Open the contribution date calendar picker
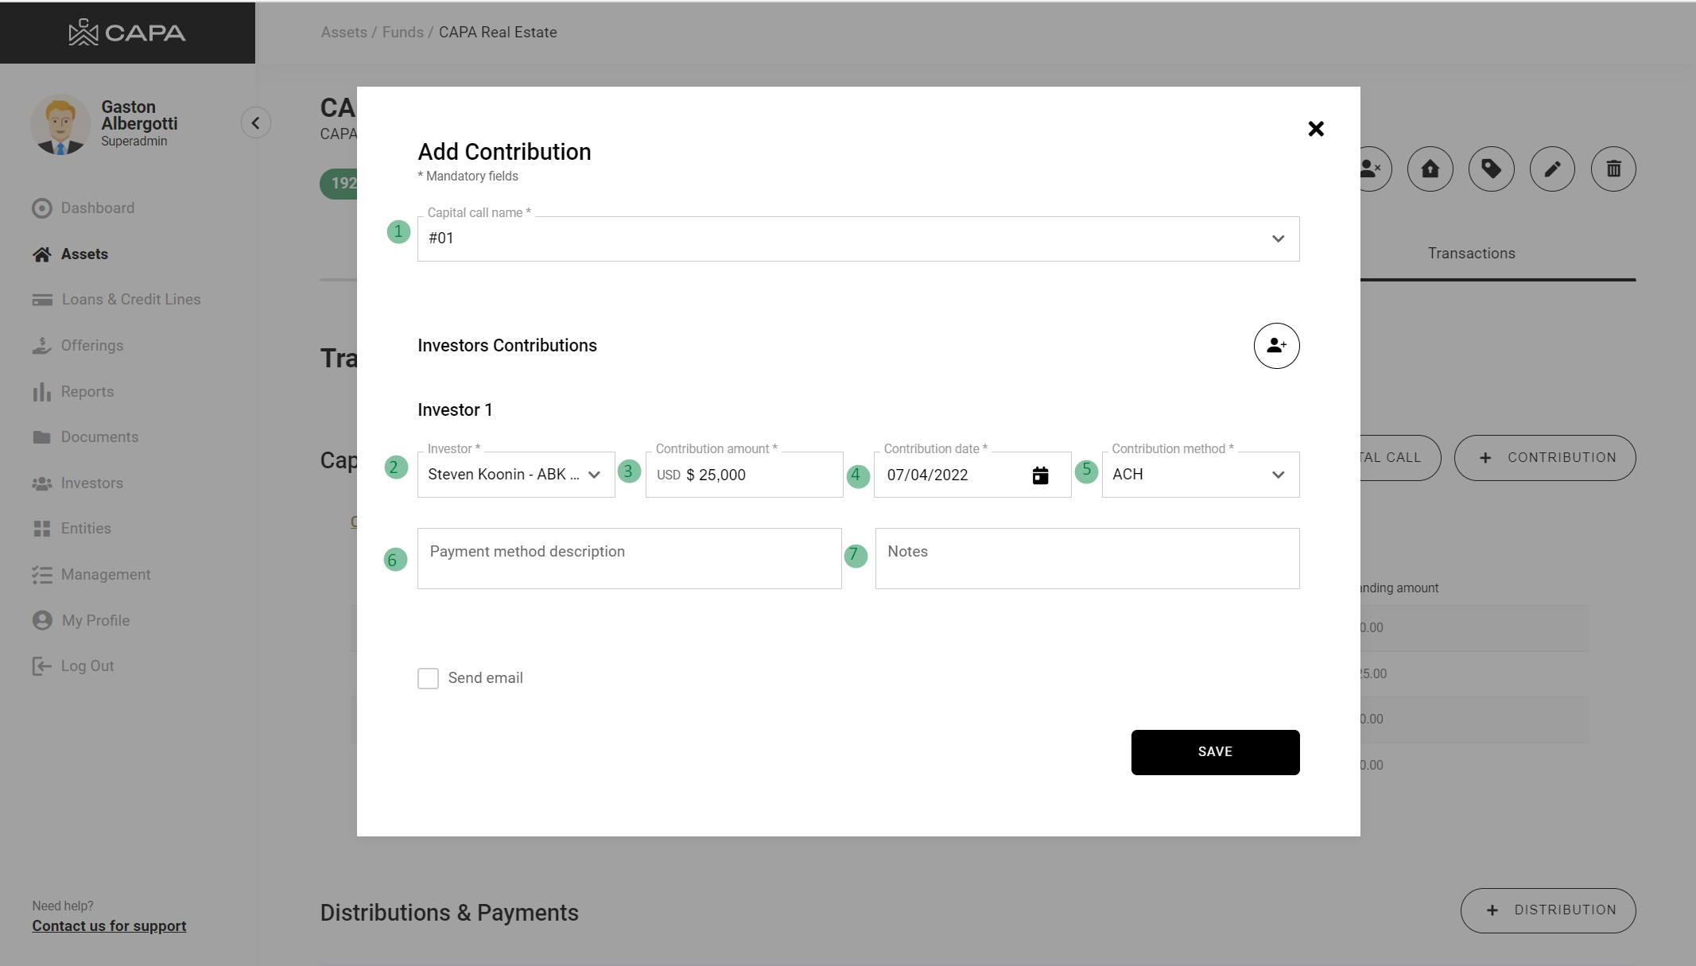 (x=1040, y=475)
